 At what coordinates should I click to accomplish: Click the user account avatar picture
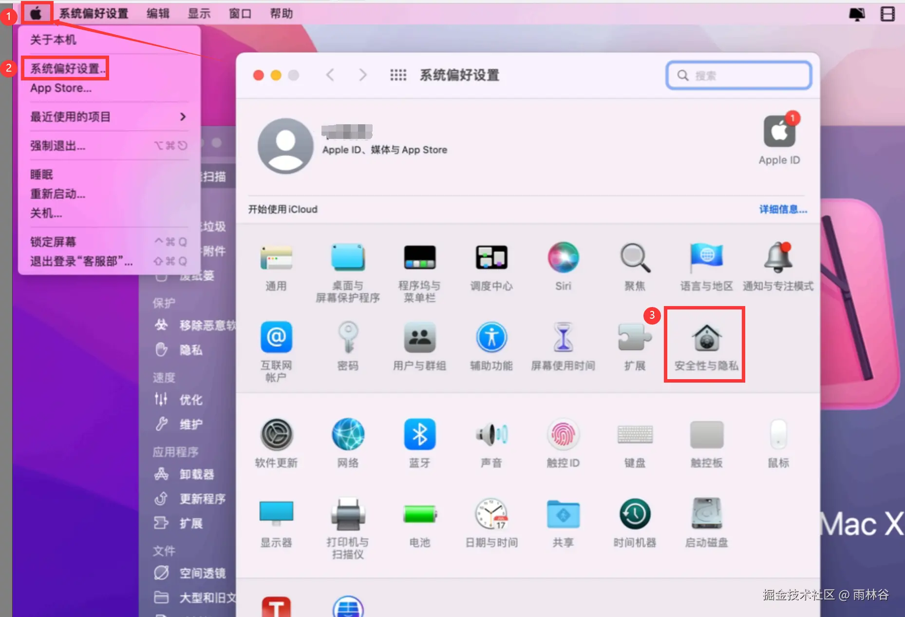[x=285, y=146]
